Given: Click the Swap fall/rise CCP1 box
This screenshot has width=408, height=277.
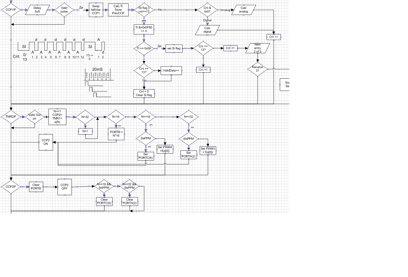Looking at the screenshot, I should click(96, 10).
